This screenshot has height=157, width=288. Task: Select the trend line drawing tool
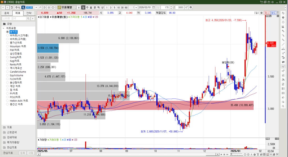[x=283, y=44]
